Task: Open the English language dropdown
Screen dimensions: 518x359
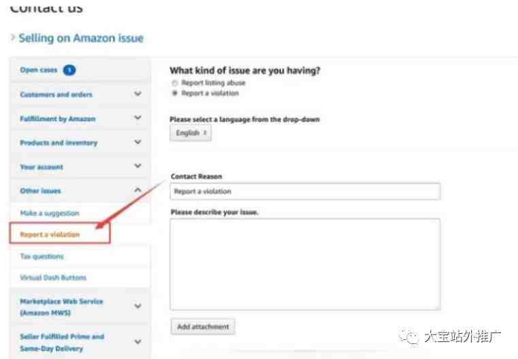Action: pyautogui.click(x=191, y=133)
